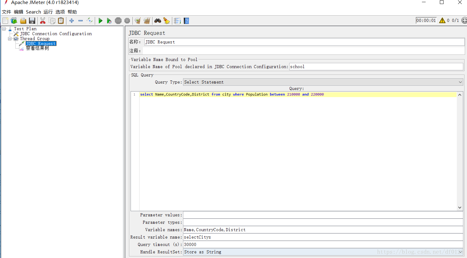This screenshot has height=258, width=467.
Task: Click inside the SQL query editor line
Action: point(298,94)
